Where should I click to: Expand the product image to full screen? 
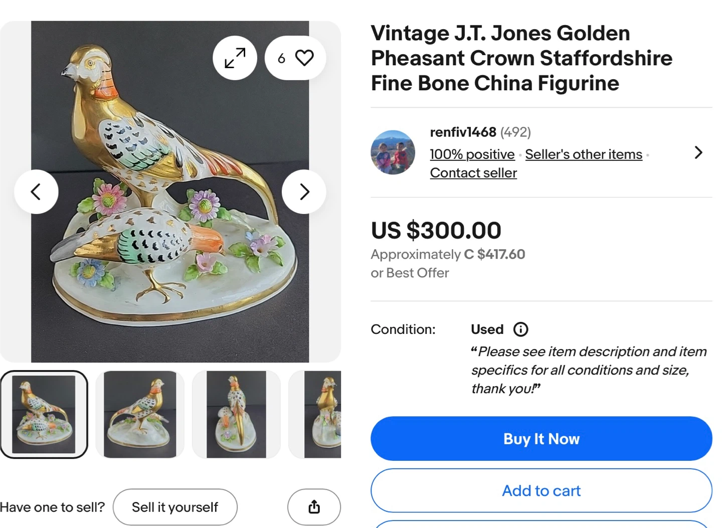(235, 58)
